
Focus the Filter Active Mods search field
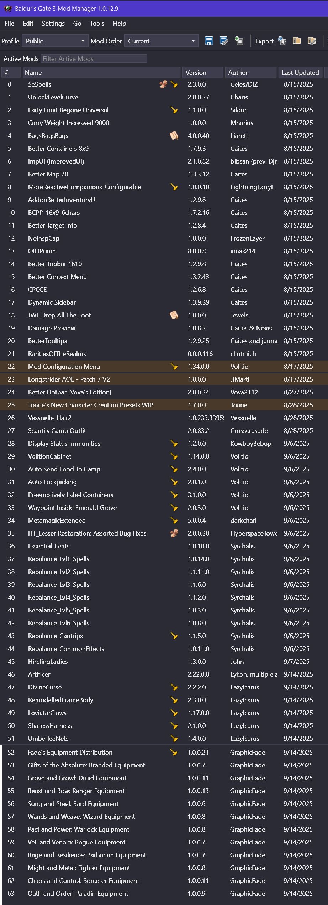pos(94,59)
